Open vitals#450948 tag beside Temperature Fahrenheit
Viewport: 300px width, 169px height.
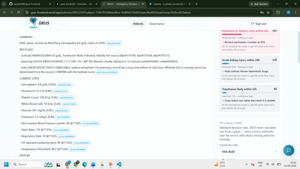tap(77, 150)
